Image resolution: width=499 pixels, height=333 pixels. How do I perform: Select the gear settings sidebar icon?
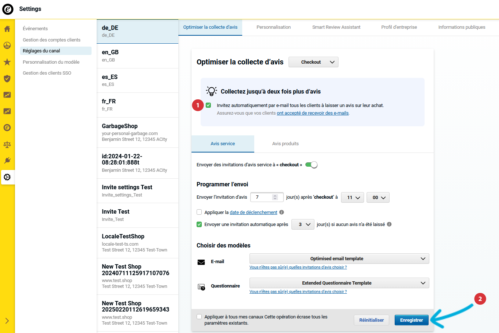coord(7,177)
